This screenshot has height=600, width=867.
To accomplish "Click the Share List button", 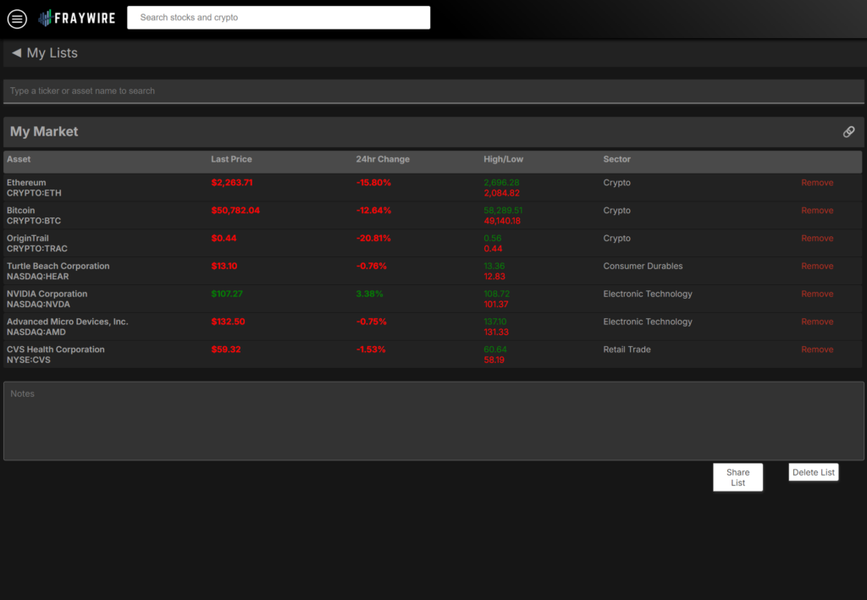I will click(737, 477).
